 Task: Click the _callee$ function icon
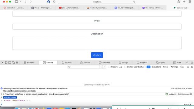pos(167,94)
